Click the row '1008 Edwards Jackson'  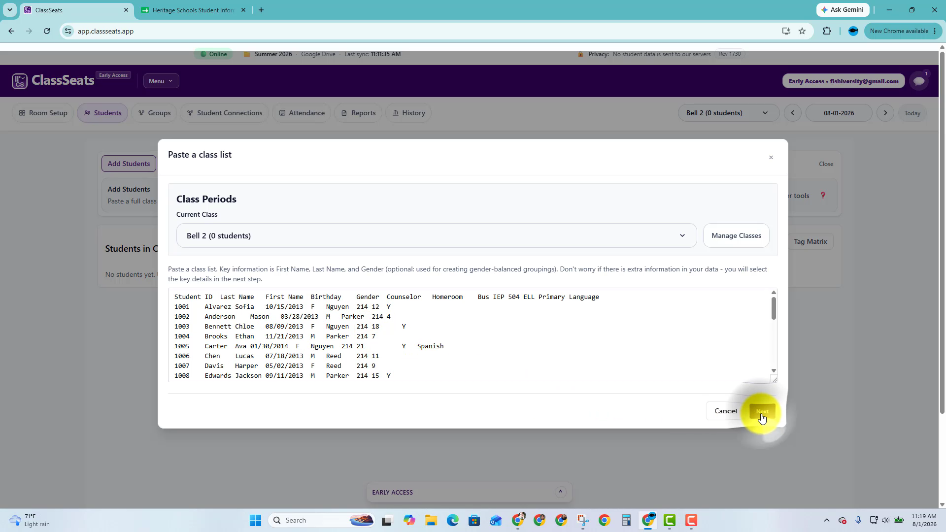pyautogui.click(x=282, y=376)
